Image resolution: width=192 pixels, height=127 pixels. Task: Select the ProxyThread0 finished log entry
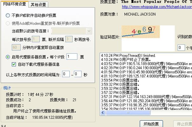click(x=128, y=55)
